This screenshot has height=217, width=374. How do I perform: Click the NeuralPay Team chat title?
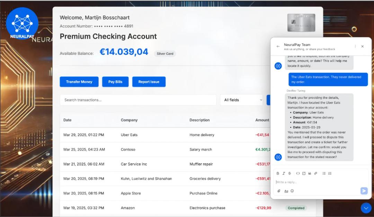tap(297, 45)
